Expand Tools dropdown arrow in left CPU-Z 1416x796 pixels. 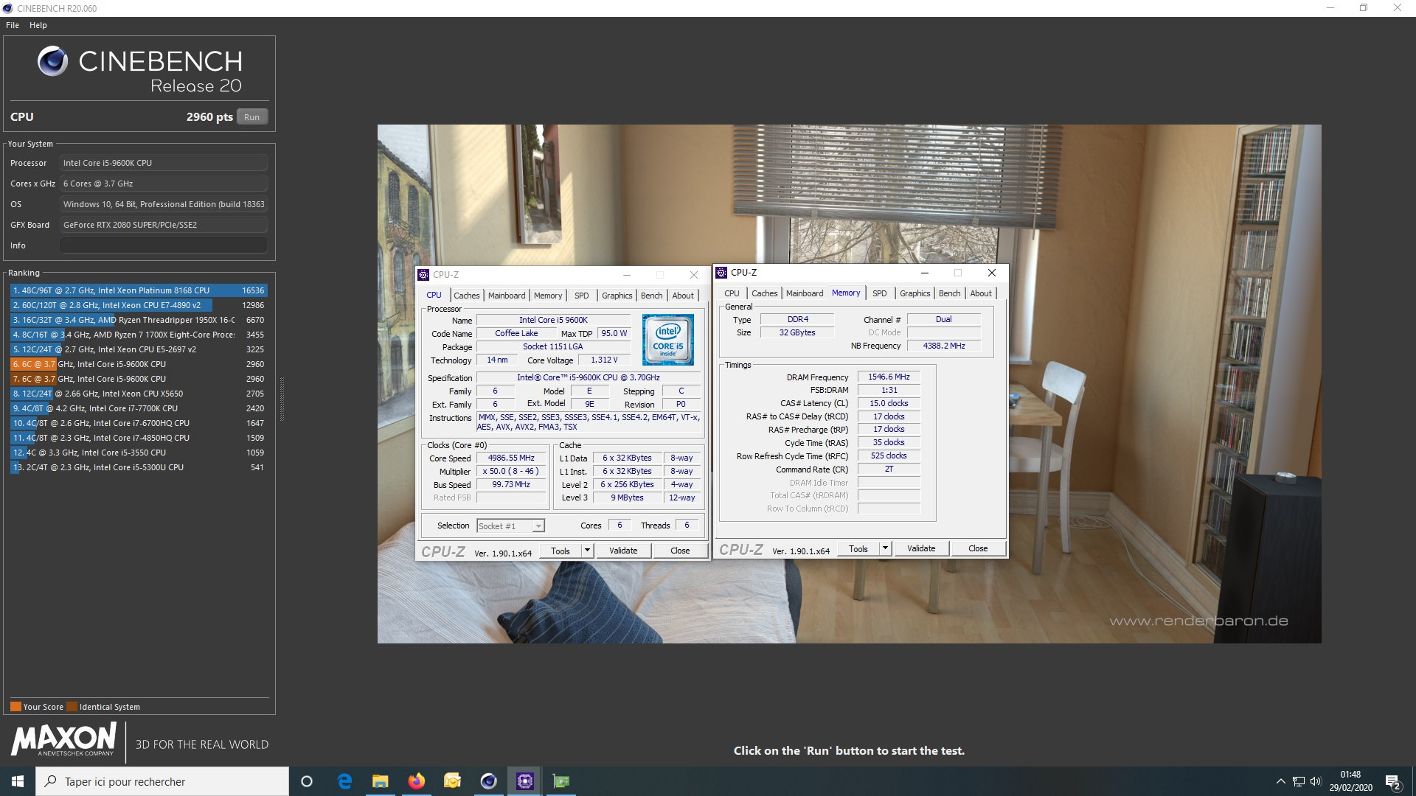coord(587,551)
